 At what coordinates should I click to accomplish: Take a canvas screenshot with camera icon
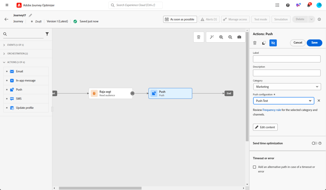[240, 37]
